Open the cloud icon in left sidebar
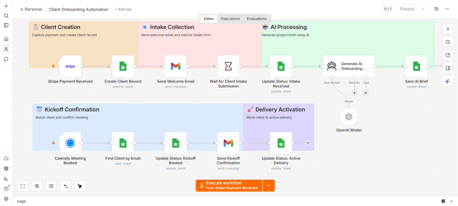The height and width of the screenshot is (206, 458). 6,158
